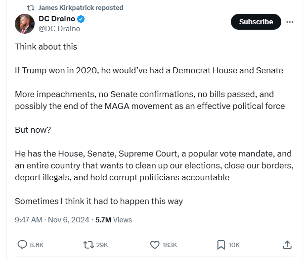The height and width of the screenshot is (261, 307).
Task: Like the tweet with the heart icon
Action: tap(155, 245)
